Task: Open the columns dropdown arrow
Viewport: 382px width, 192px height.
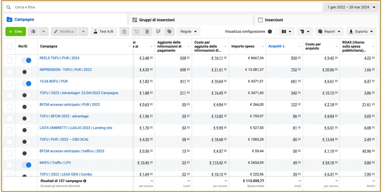Action: point(290,32)
